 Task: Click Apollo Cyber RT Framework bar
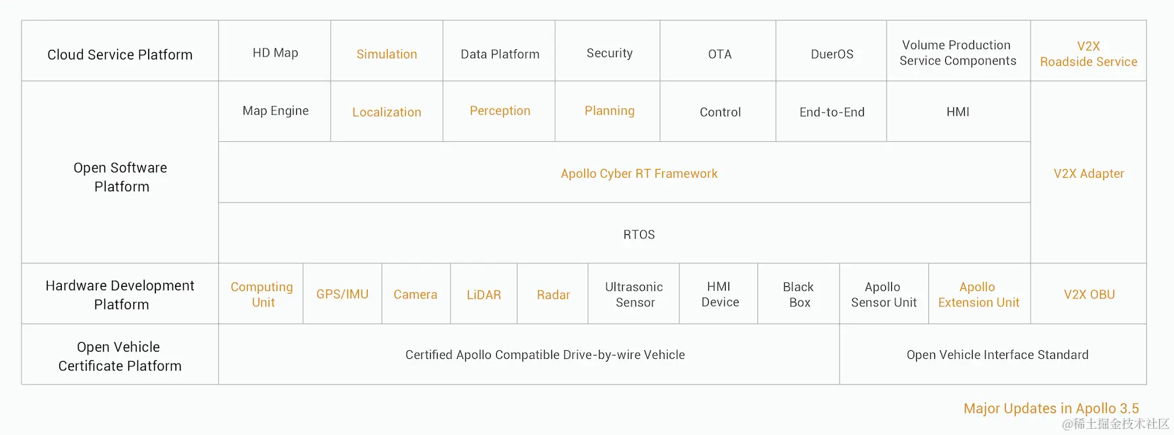tap(639, 173)
